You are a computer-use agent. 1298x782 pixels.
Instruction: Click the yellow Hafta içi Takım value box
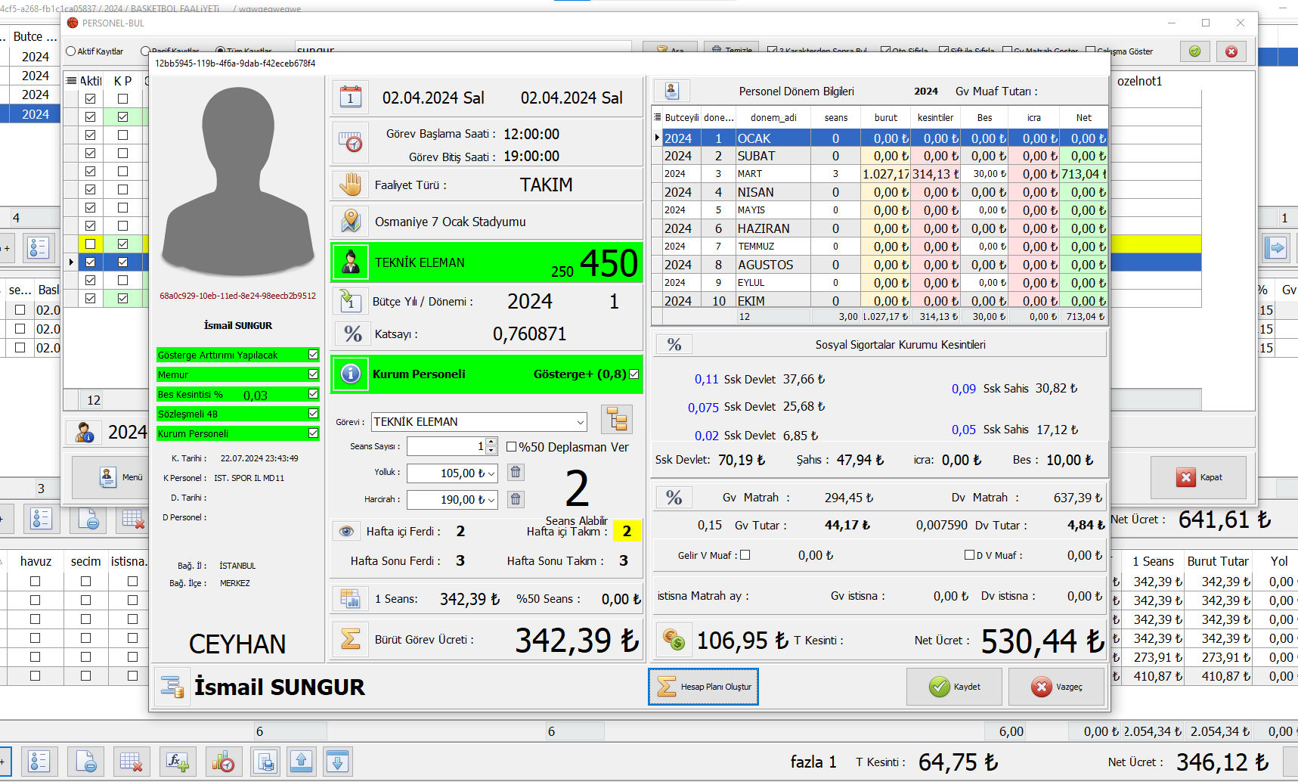tap(627, 532)
